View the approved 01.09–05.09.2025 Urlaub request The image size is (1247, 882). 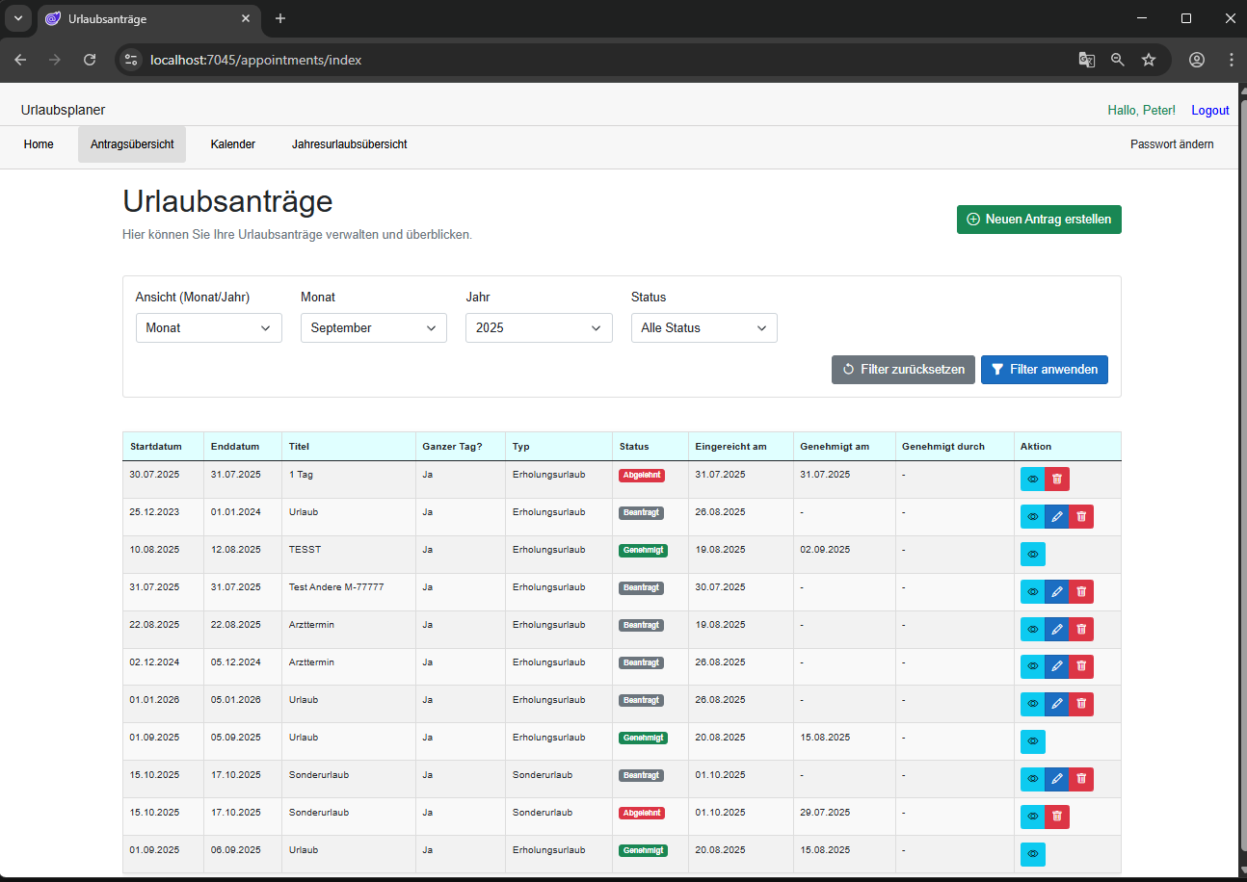click(x=1032, y=741)
